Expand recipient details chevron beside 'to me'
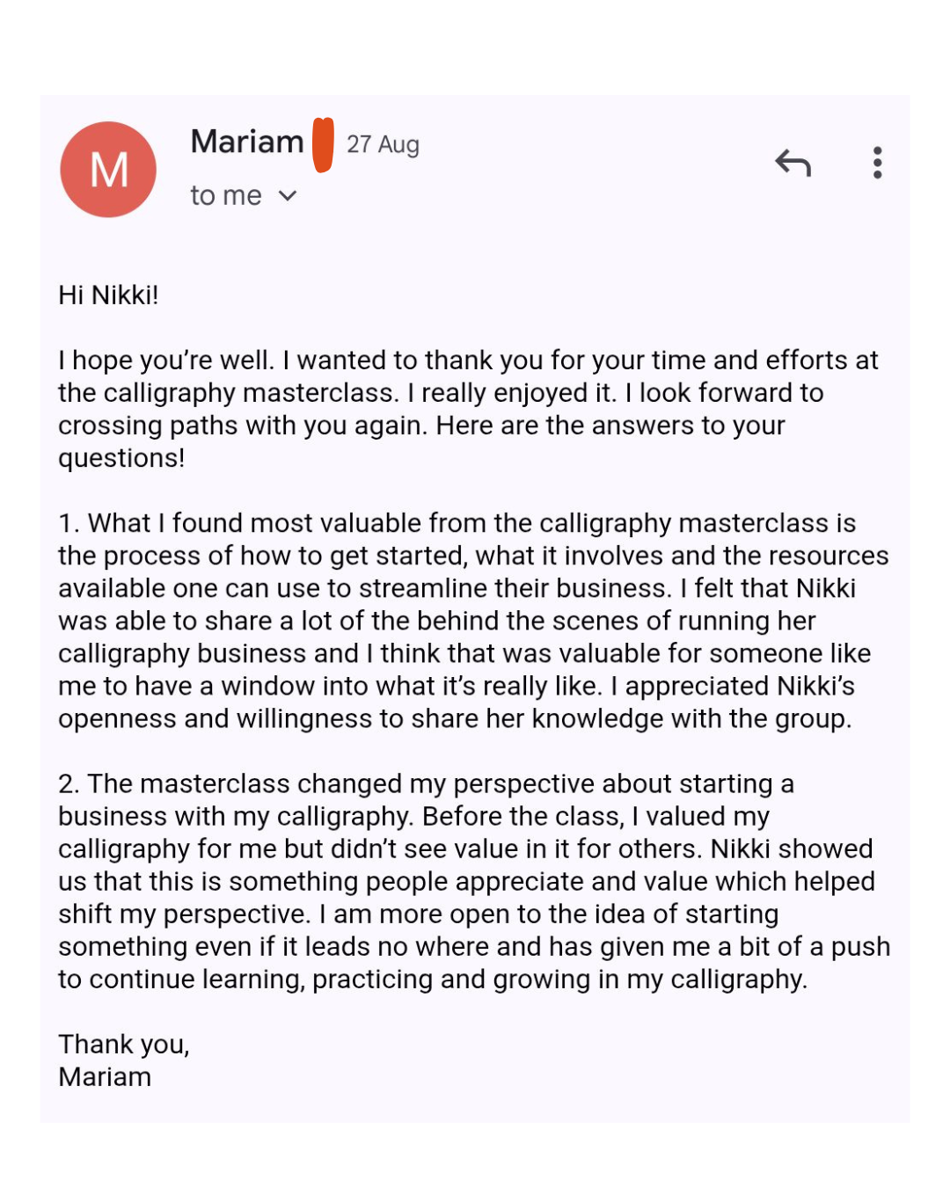 coord(288,195)
